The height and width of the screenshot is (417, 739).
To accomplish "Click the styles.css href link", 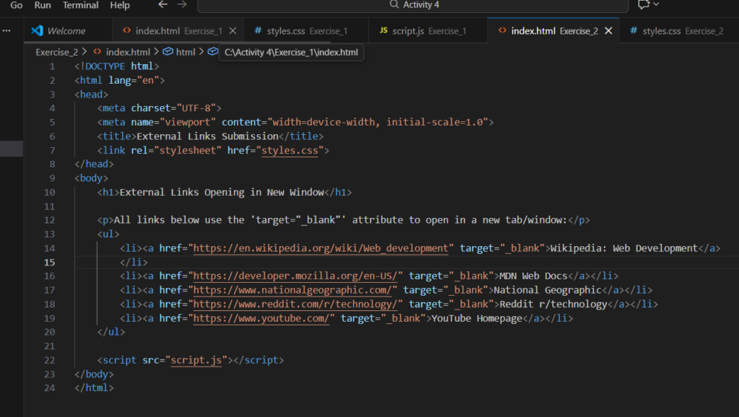I will [x=292, y=150].
